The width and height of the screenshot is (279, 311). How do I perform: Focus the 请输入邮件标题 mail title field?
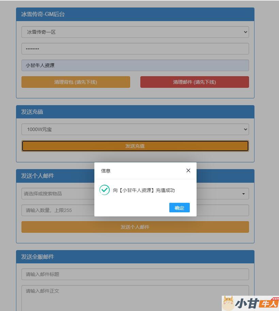[x=135, y=274]
